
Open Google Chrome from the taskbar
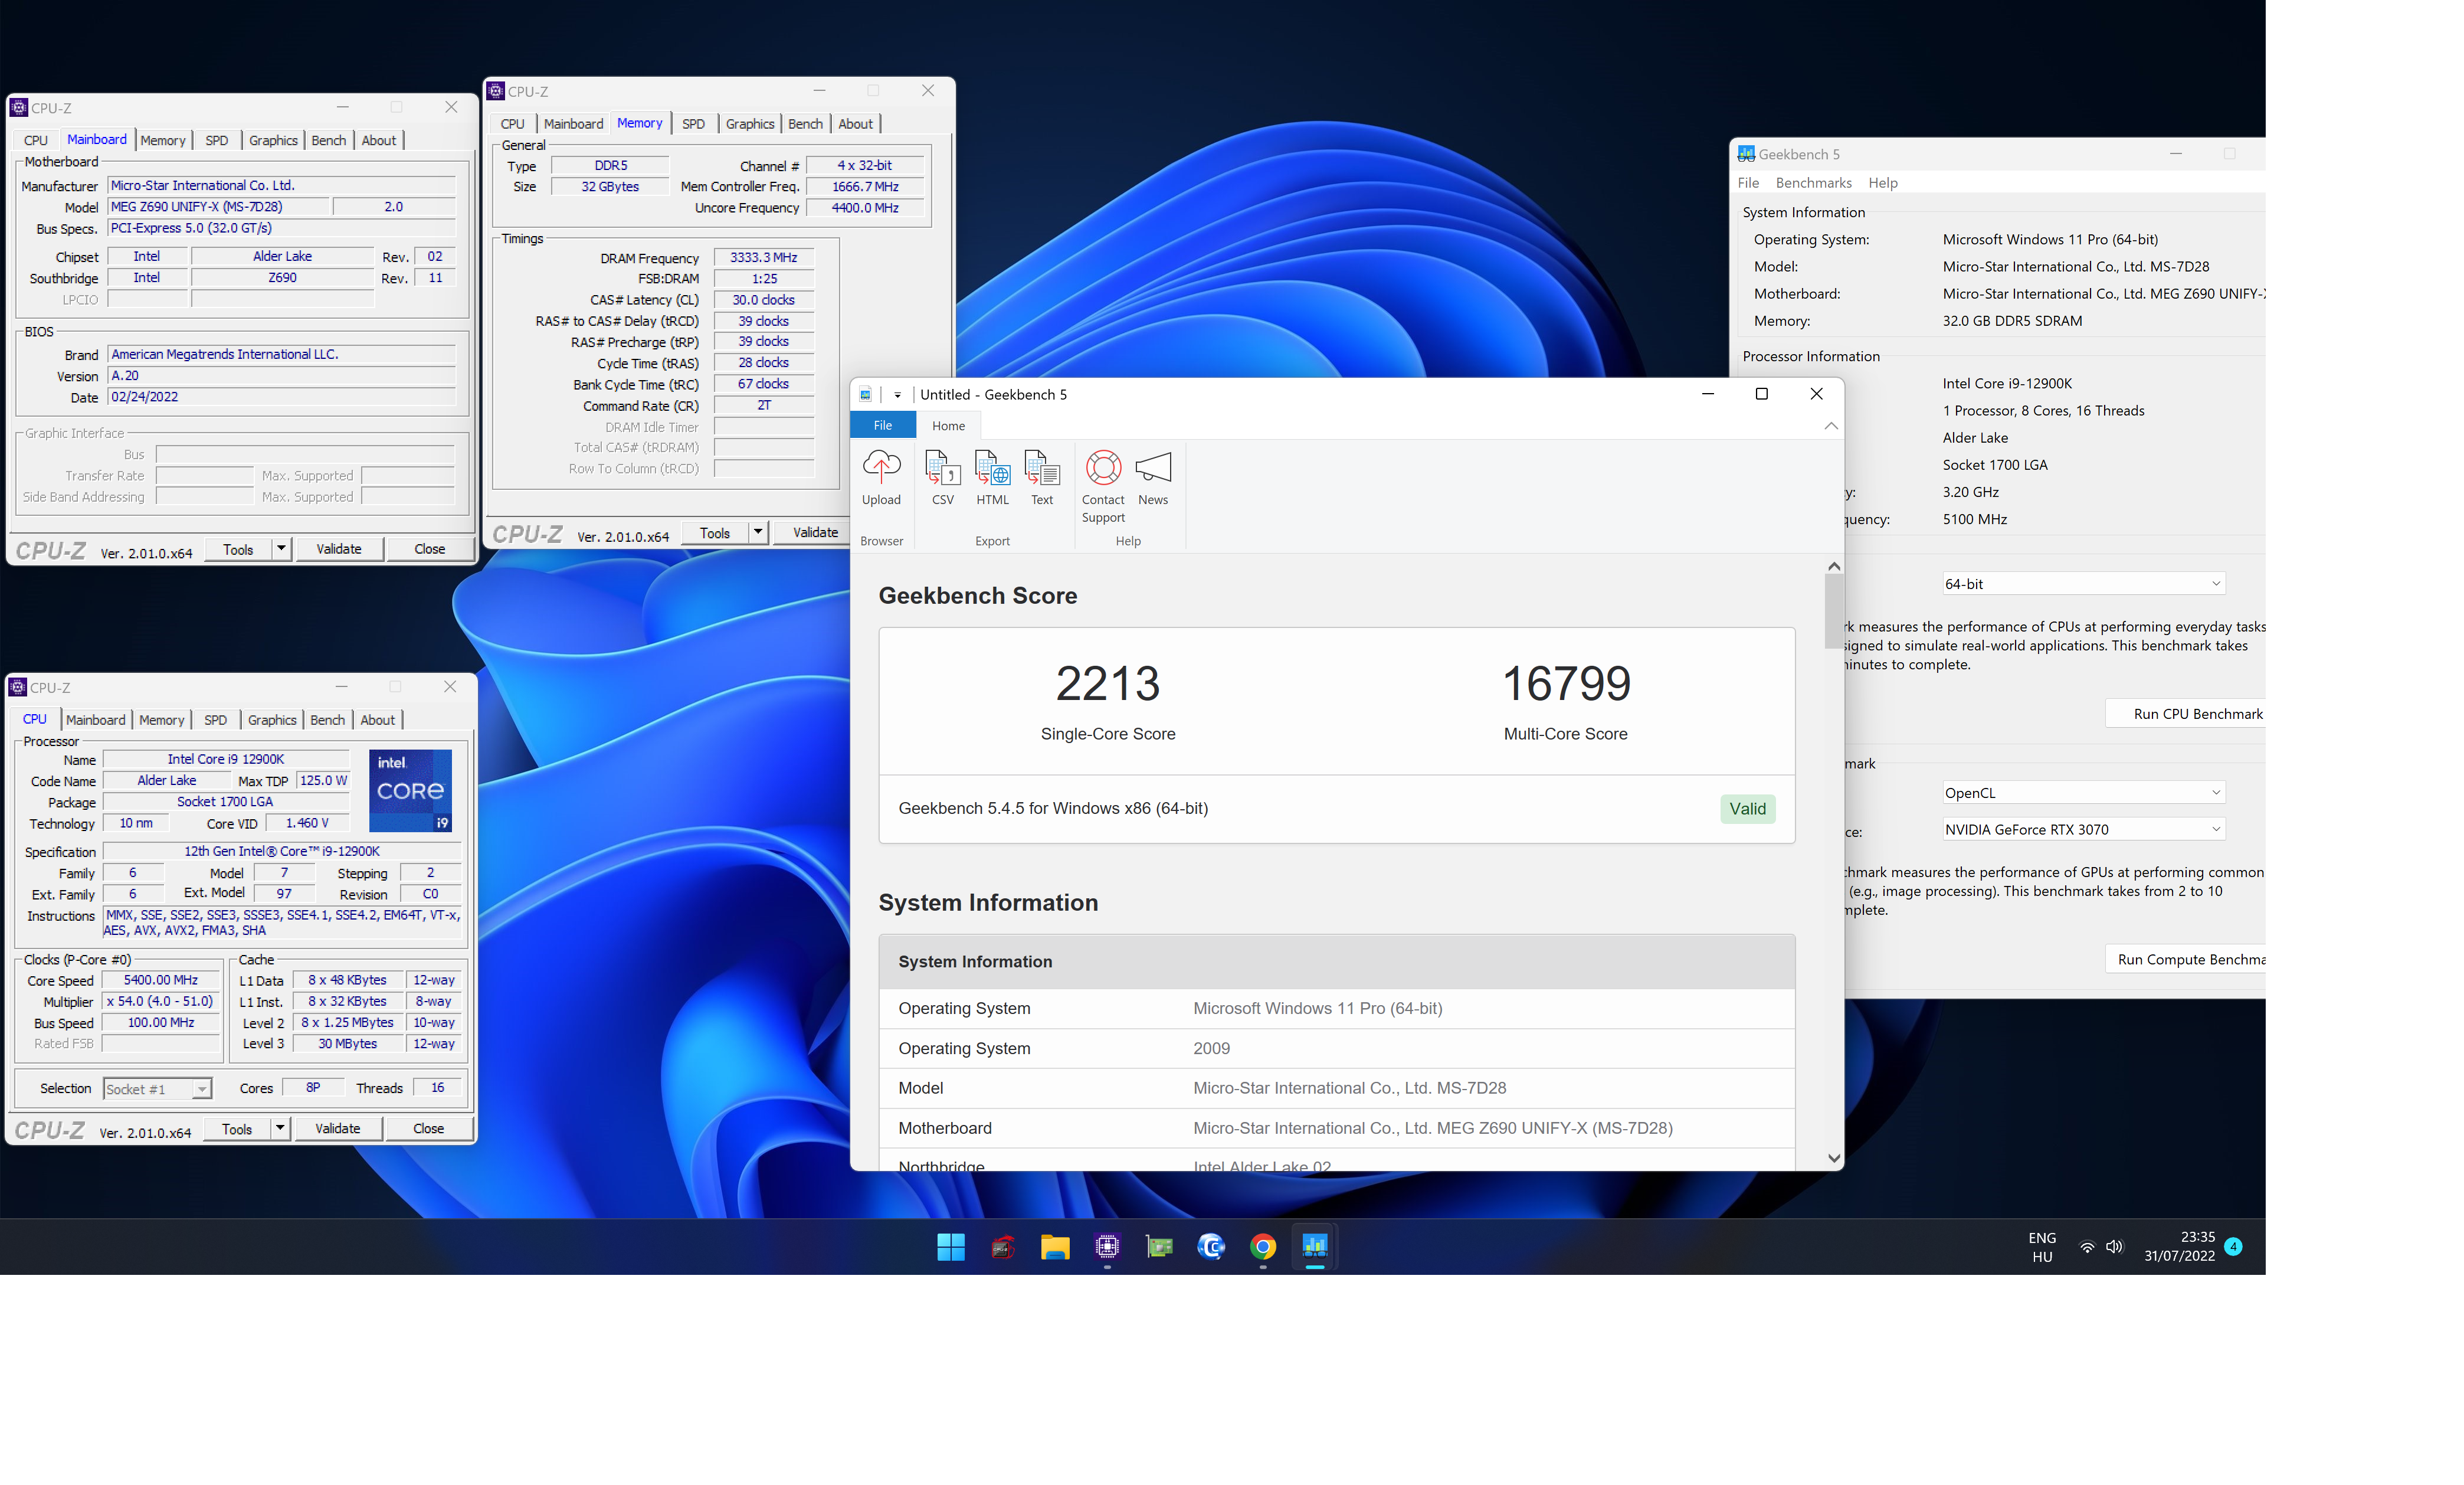(1263, 1247)
